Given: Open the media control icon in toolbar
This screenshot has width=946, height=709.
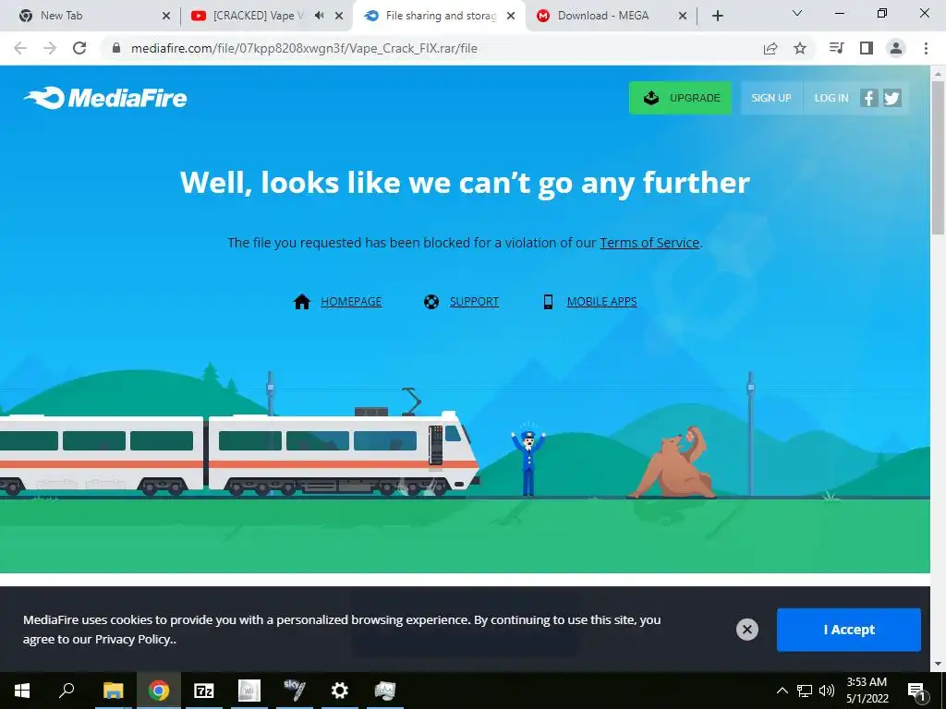Looking at the screenshot, I should tap(836, 48).
